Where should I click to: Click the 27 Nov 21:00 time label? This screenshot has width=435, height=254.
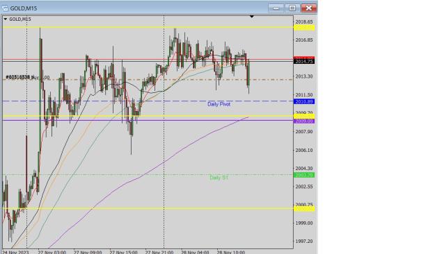tap(159, 252)
